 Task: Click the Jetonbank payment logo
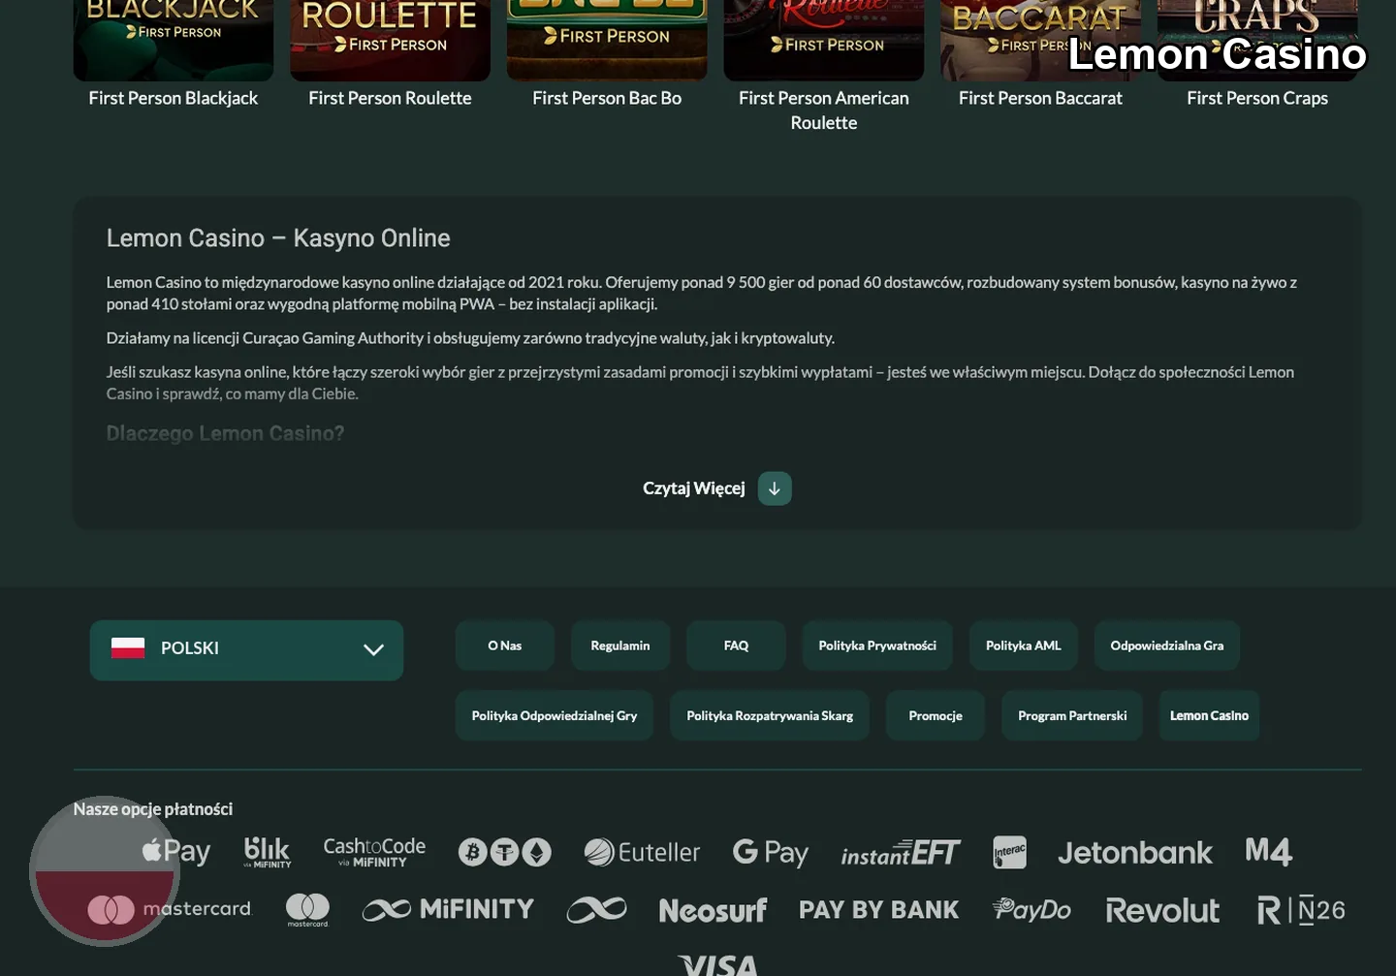[x=1135, y=853]
